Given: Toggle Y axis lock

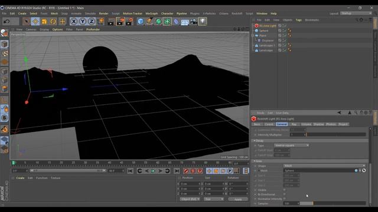Looking at the screenshot, I should pos(83,22).
